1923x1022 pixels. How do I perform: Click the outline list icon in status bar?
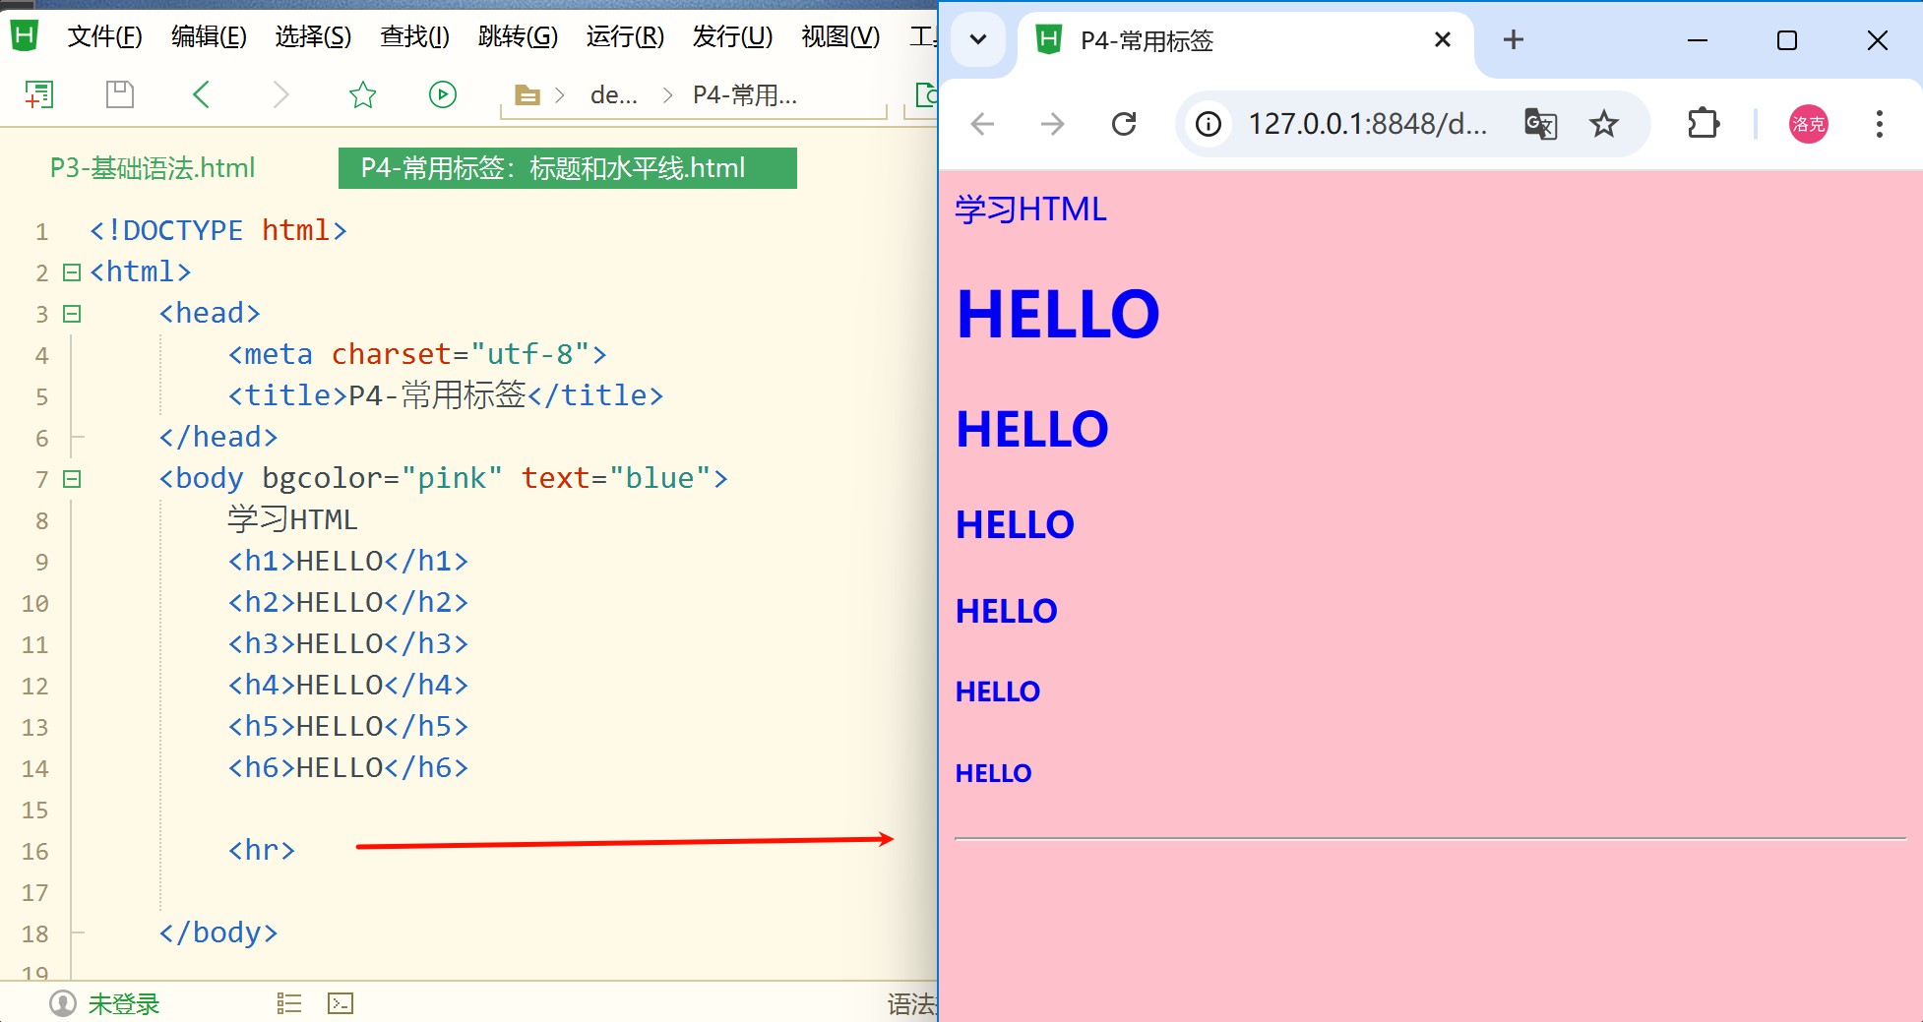[x=289, y=1003]
